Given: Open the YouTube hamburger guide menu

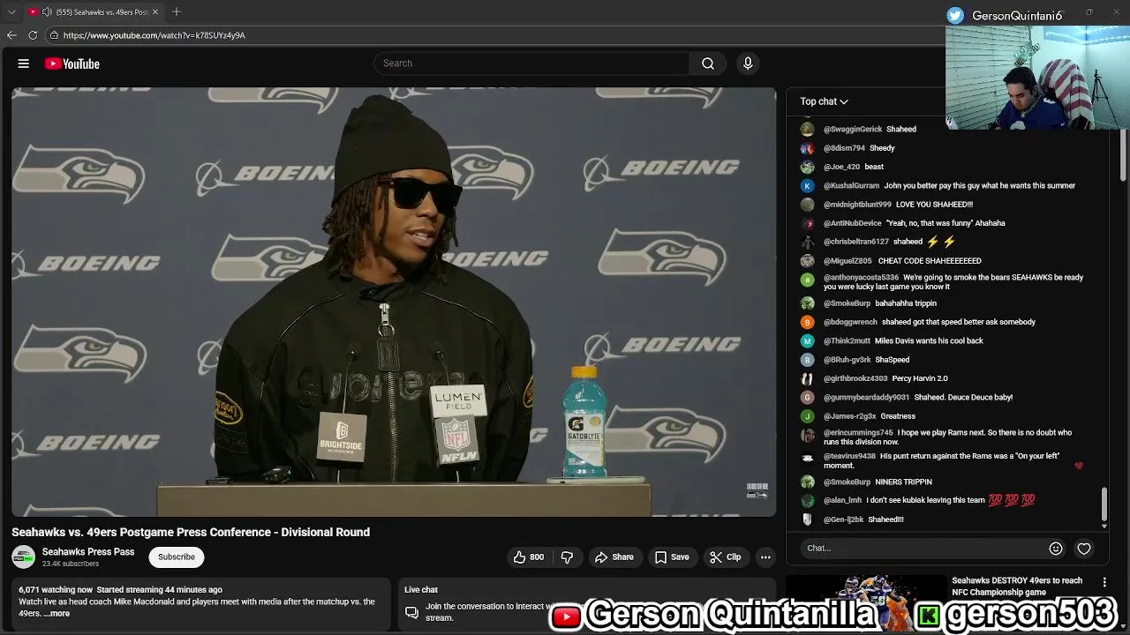Looking at the screenshot, I should click(x=24, y=63).
